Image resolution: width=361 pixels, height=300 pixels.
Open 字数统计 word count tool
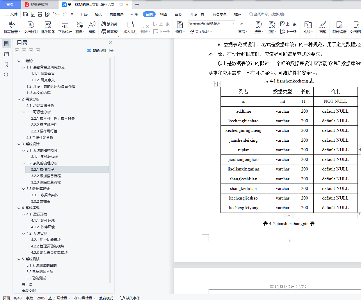[65, 28]
